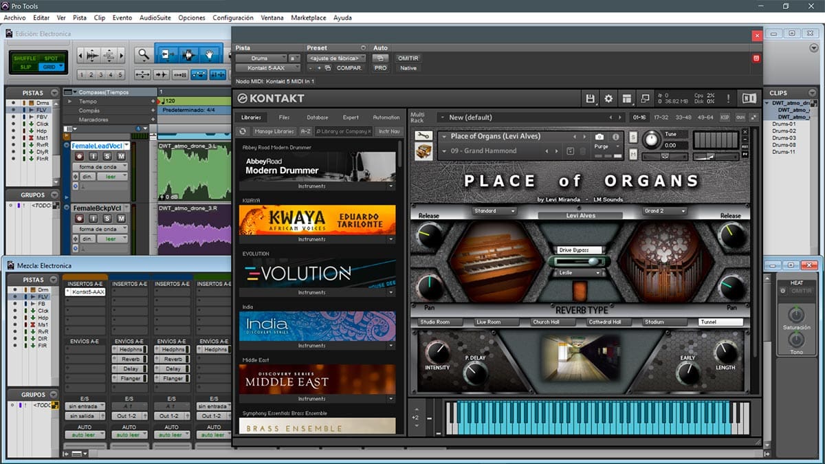Click the plug-in window red target icon
Image resolution: width=825 pixels, height=464 pixels.
756,58
